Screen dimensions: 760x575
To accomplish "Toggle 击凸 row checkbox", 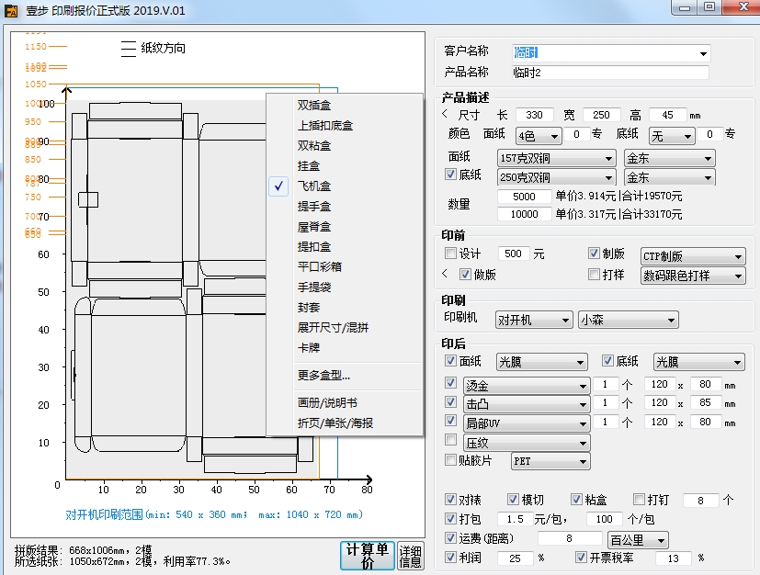I will 450,401.
